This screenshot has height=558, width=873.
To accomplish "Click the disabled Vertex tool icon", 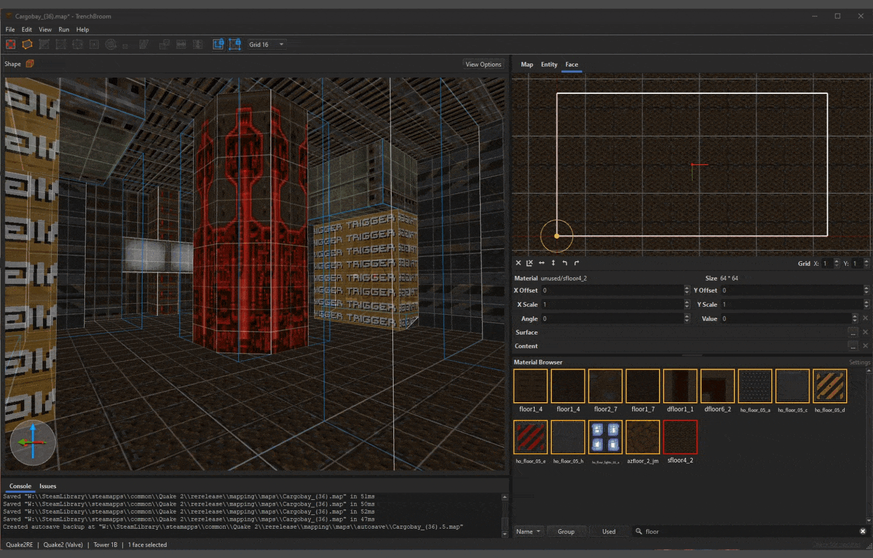I will (61, 45).
